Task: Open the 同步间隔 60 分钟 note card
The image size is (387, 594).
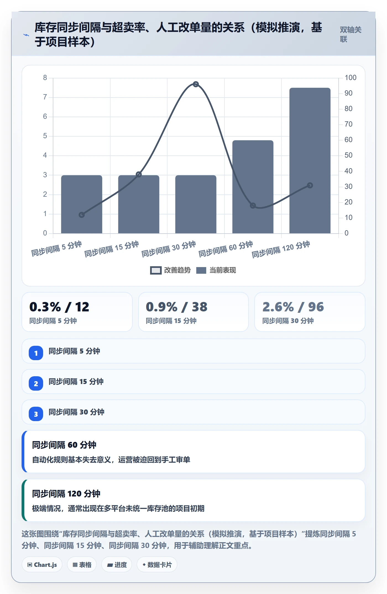Action: 193,452
